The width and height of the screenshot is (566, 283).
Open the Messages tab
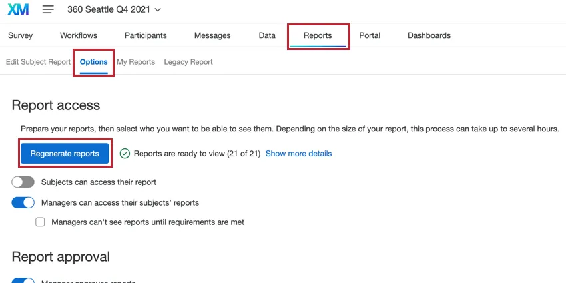coord(212,35)
